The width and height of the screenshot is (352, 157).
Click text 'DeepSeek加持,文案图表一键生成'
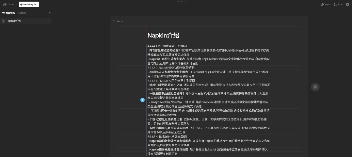172,102
